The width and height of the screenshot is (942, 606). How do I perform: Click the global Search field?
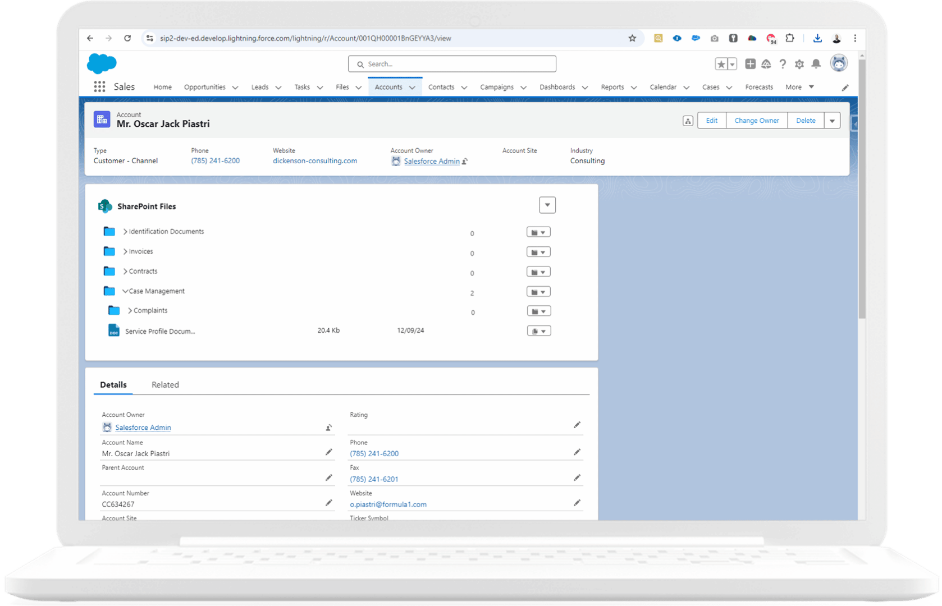point(452,64)
